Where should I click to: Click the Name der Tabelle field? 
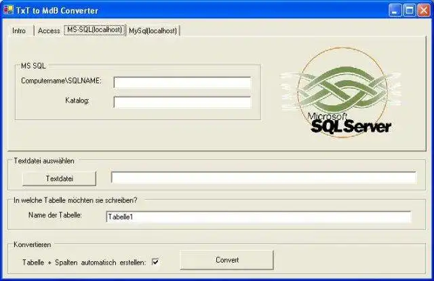[x=258, y=217]
